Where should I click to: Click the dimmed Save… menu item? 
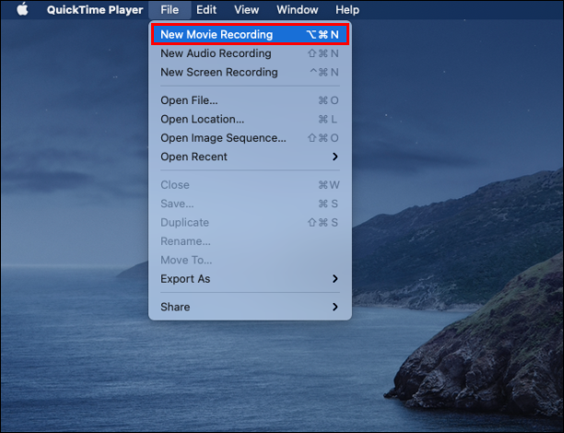250,204
